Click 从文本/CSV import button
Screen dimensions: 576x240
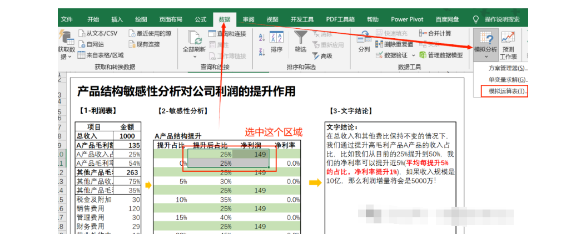(x=98, y=33)
